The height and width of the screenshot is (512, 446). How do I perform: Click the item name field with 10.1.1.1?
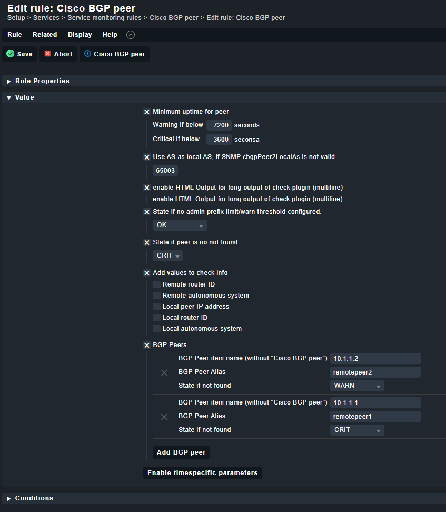[376, 403]
